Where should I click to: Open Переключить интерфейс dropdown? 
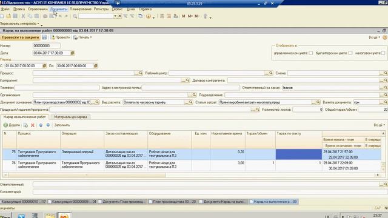click(x=20, y=24)
